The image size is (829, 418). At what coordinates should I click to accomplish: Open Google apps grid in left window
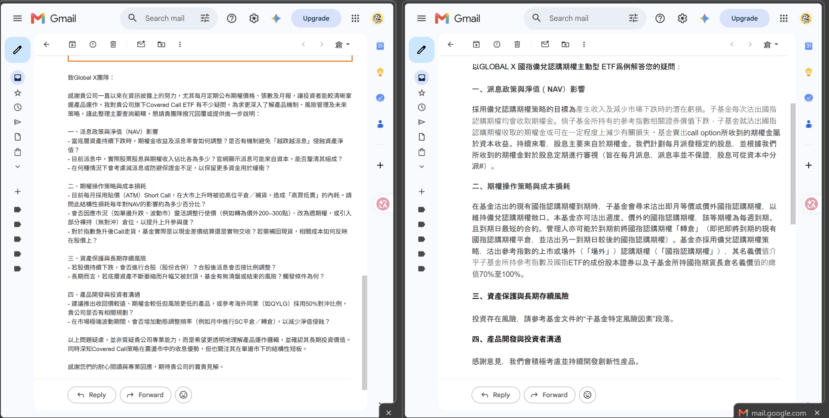click(355, 18)
